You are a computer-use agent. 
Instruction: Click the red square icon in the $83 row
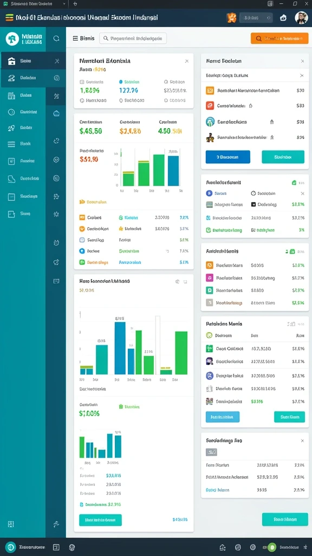tap(210, 106)
